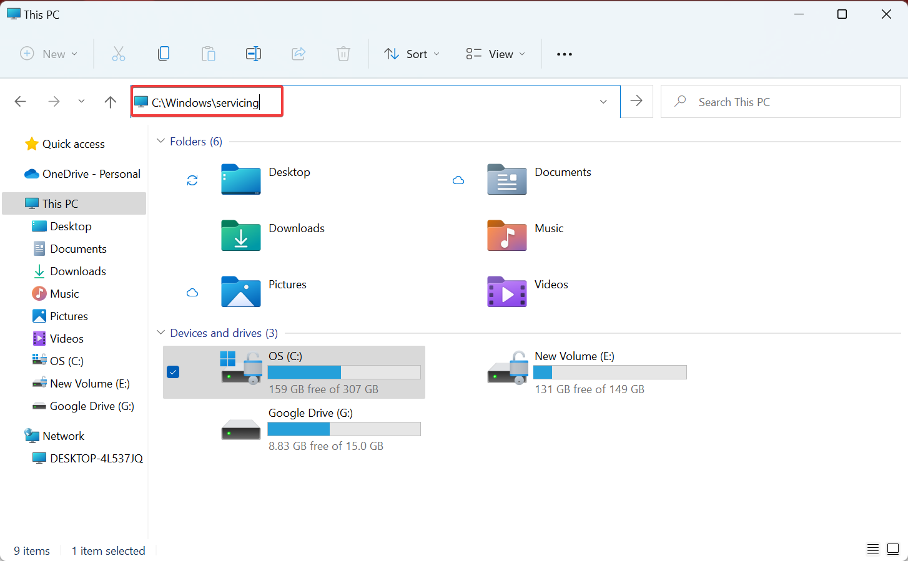This screenshot has height=561, width=908.
Task: Open the Downloads folder icon in Folders
Action: [x=241, y=235]
